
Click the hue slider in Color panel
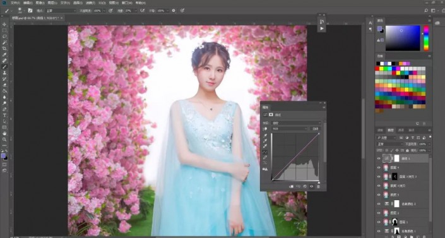426,38
